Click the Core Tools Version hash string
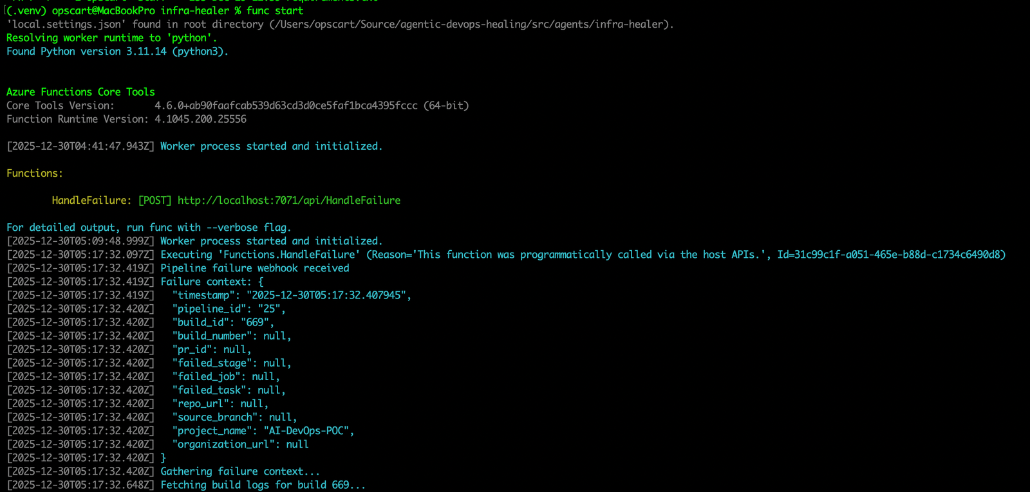 coord(286,105)
